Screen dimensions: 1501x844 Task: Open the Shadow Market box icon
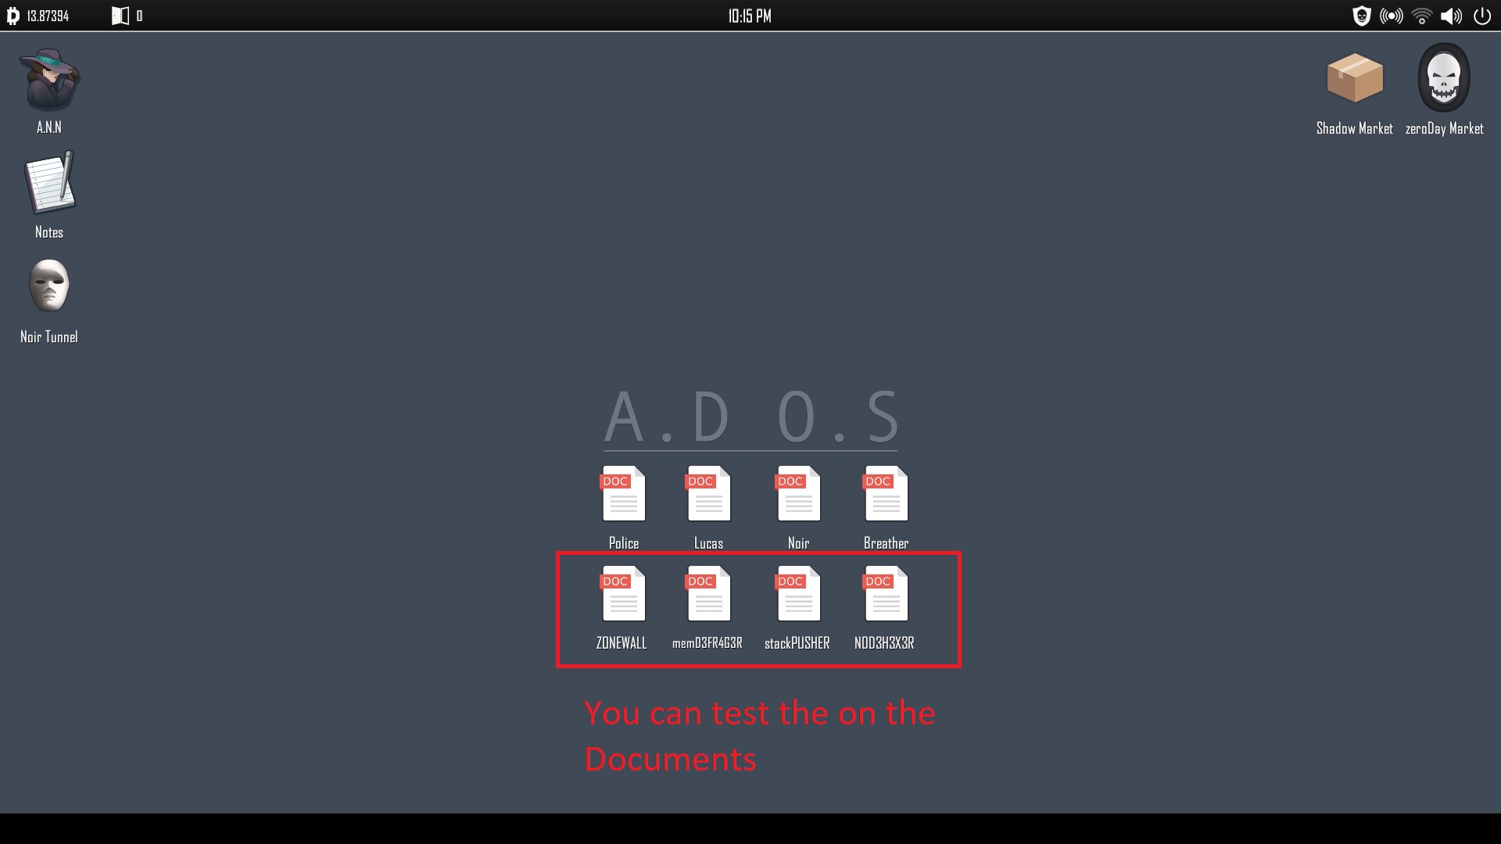(x=1355, y=79)
